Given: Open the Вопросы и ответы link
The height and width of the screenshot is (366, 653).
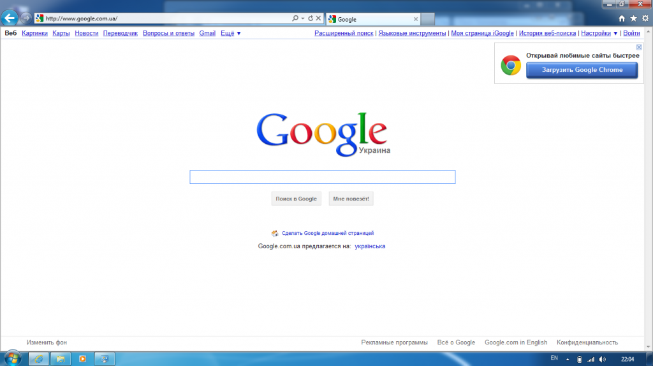Looking at the screenshot, I should [x=168, y=33].
